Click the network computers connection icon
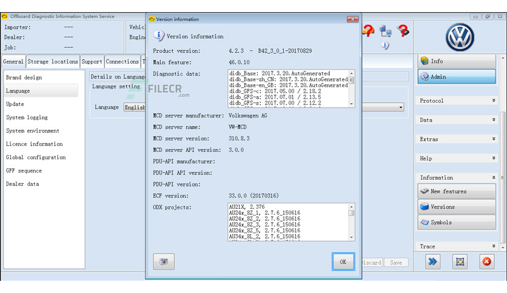The image size is (507, 293). tap(386, 31)
